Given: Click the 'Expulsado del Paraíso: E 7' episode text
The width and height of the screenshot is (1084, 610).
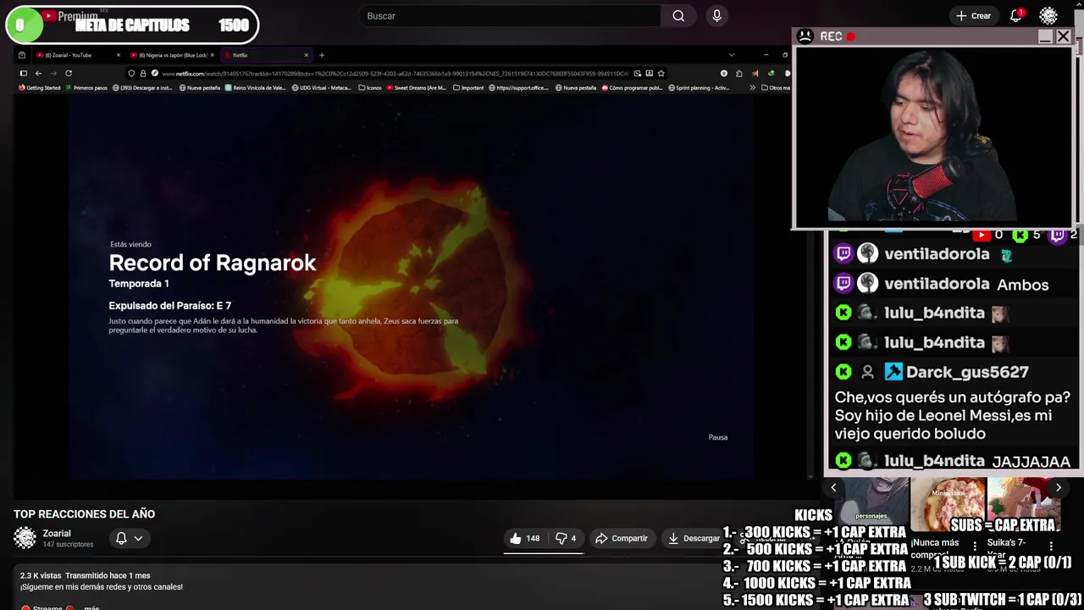Looking at the screenshot, I should pyautogui.click(x=169, y=306).
